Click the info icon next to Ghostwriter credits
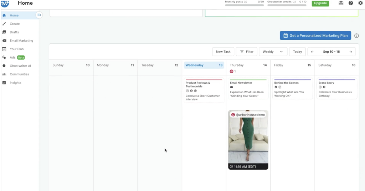The image size is (365, 191). click(294, 2)
